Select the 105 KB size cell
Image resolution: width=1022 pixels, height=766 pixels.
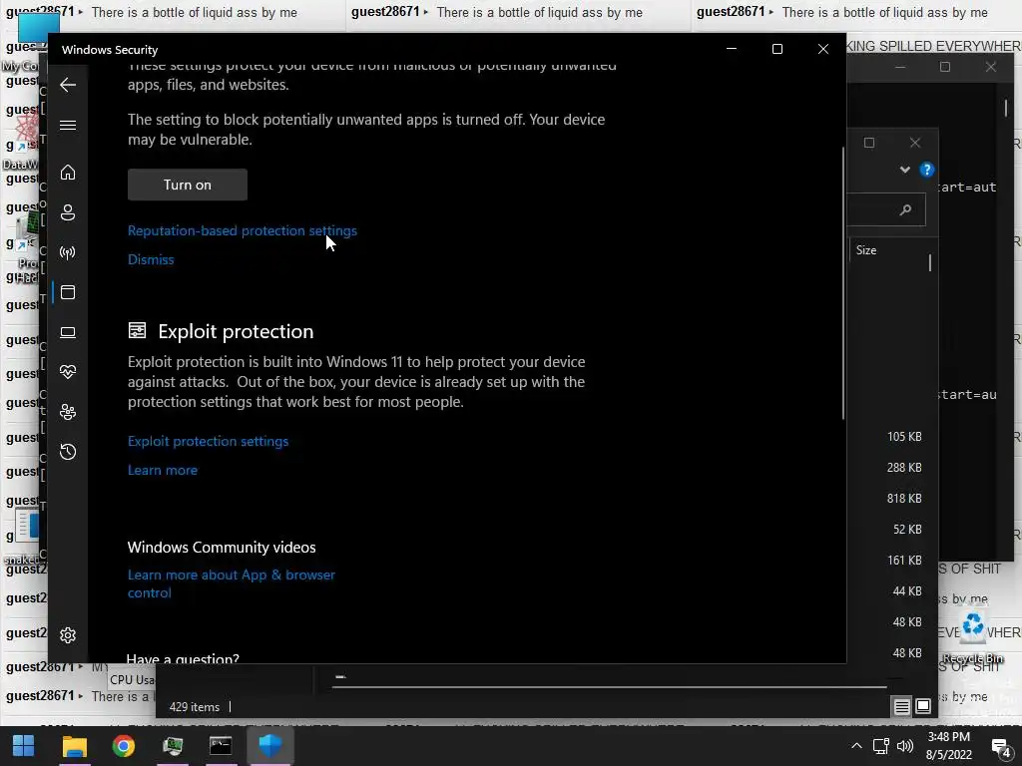(904, 437)
